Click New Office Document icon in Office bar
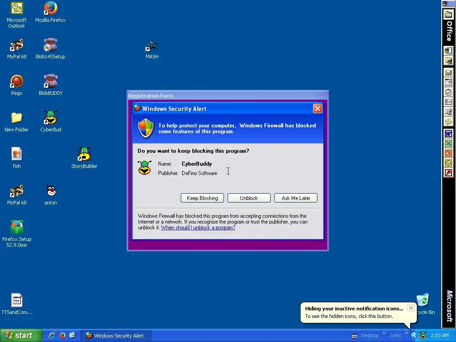Image resolution: width=456 pixels, height=342 pixels. [x=448, y=51]
